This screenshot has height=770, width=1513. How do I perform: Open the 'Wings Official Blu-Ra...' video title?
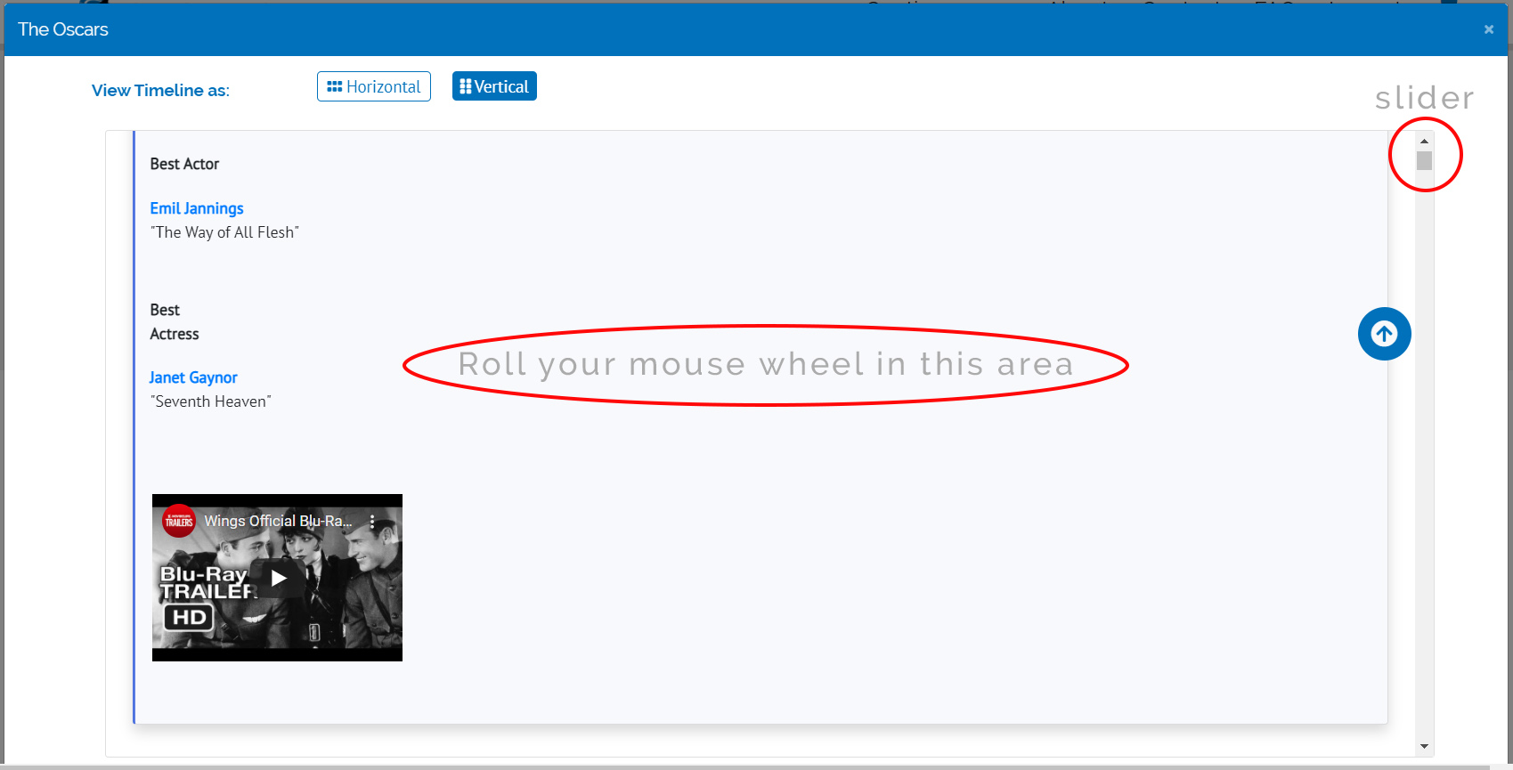coord(278,521)
